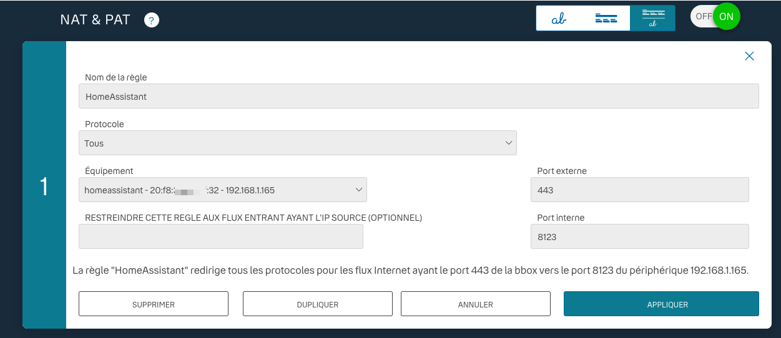Close the rule editor with the X

click(x=749, y=56)
